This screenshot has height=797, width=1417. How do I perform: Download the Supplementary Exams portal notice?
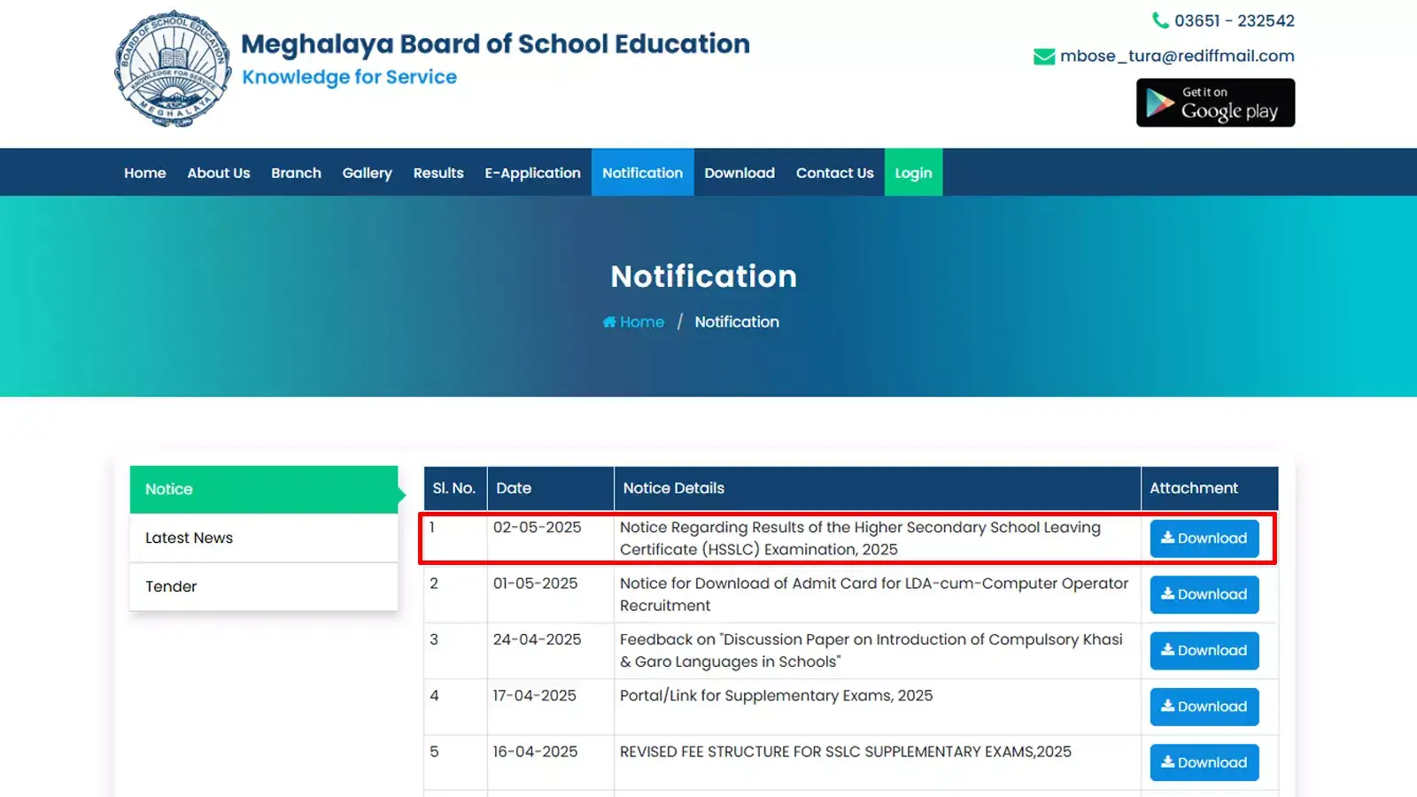click(x=1204, y=707)
